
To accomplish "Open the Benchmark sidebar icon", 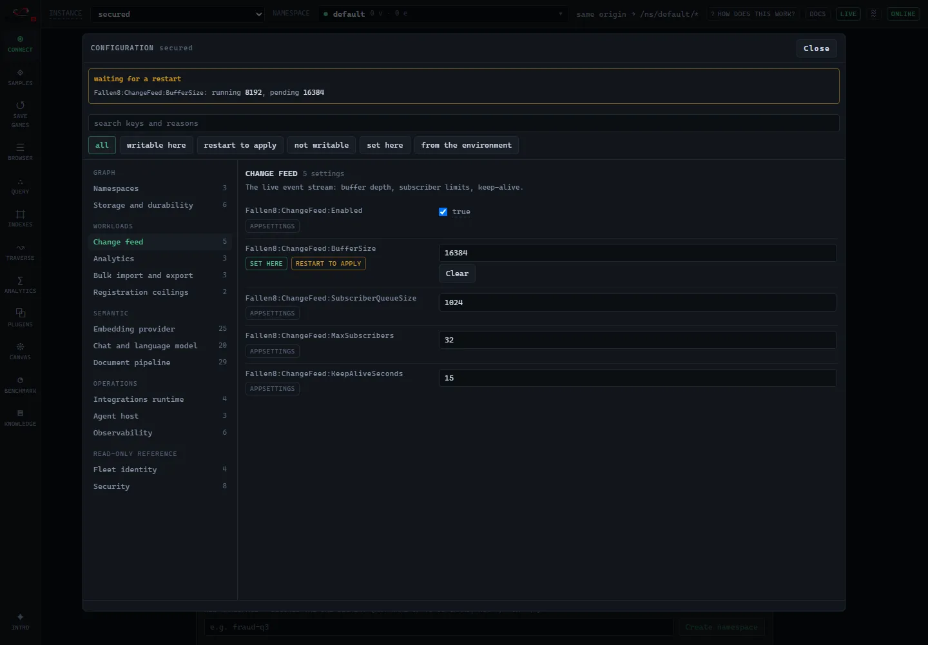I will tap(20, 385).
